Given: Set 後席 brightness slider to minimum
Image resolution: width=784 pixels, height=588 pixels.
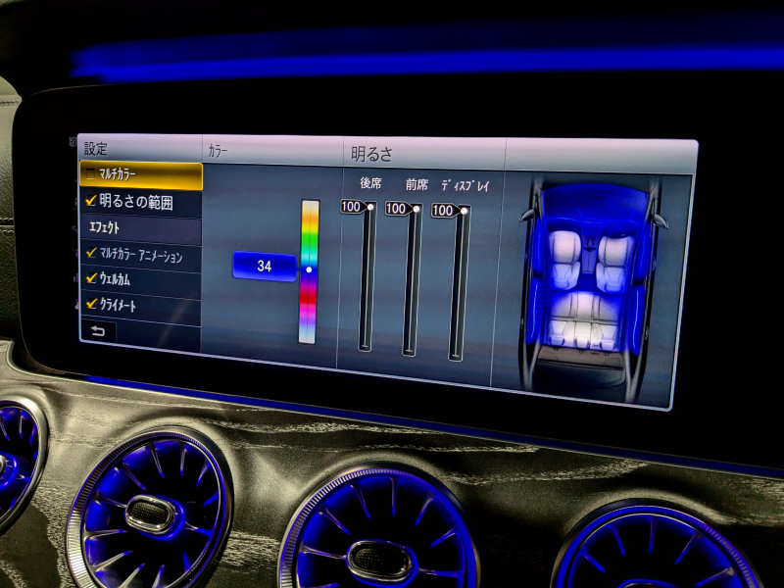Looking at the screenshot, I should 367,343.
